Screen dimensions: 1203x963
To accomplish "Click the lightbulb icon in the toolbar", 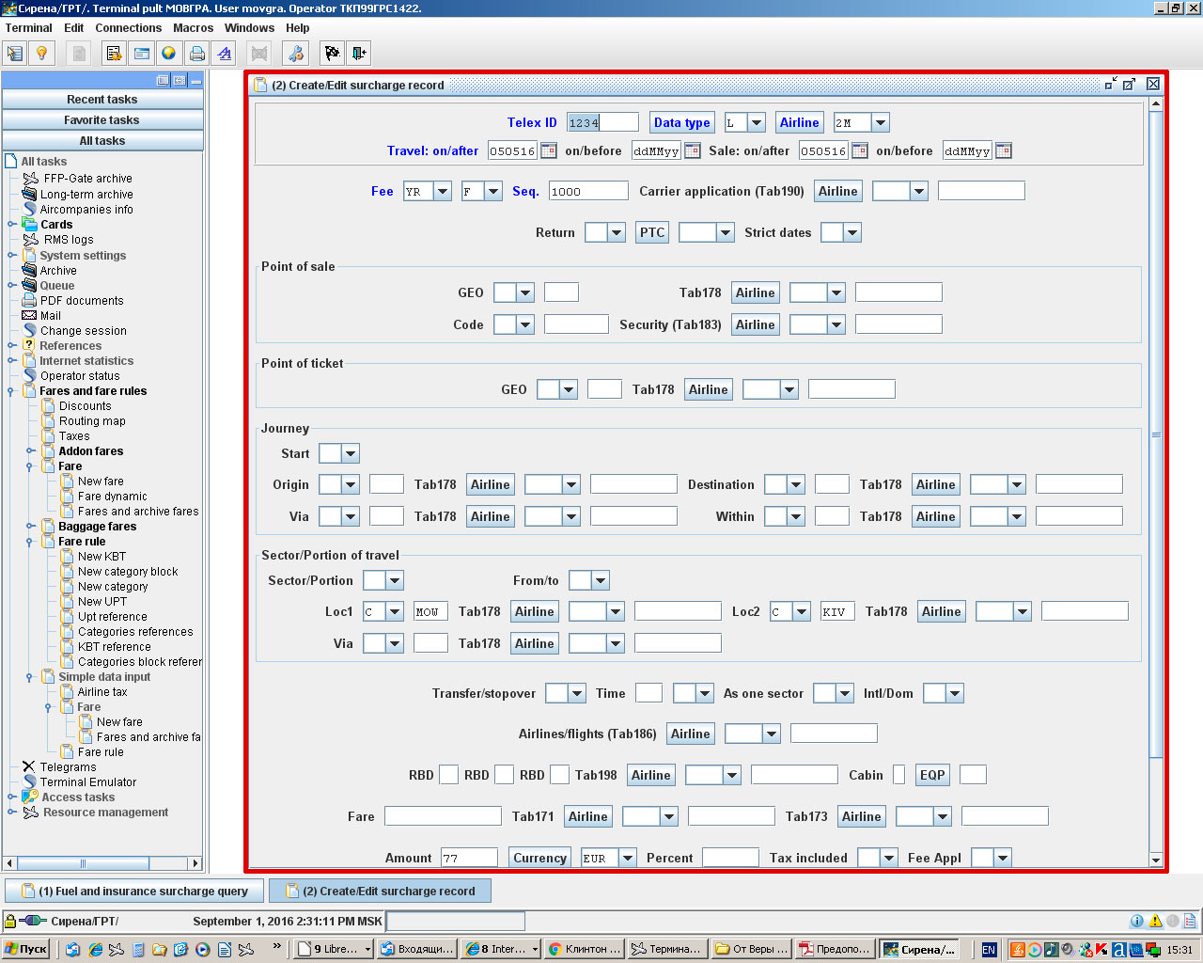I will (41, 54).
